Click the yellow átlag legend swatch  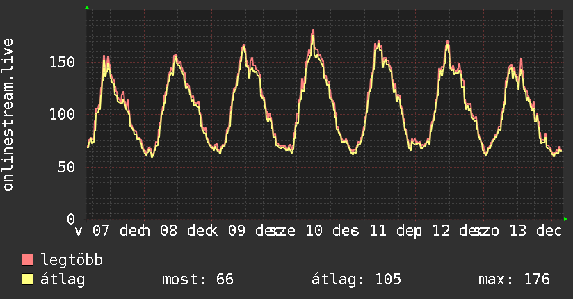coord(27,280)
